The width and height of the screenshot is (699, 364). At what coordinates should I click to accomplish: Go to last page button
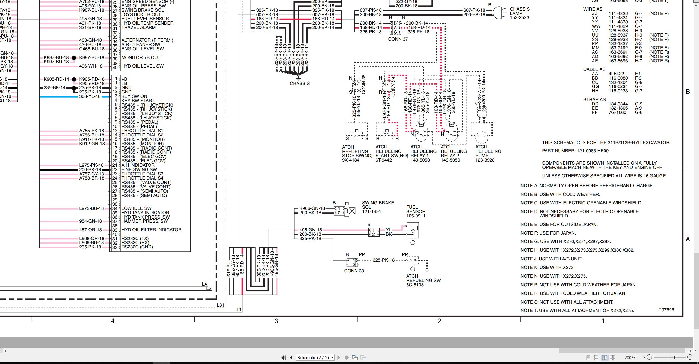point(346,357)
